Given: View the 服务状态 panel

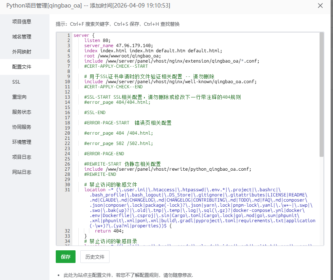Looking at the screenshot, I should 21,112.
